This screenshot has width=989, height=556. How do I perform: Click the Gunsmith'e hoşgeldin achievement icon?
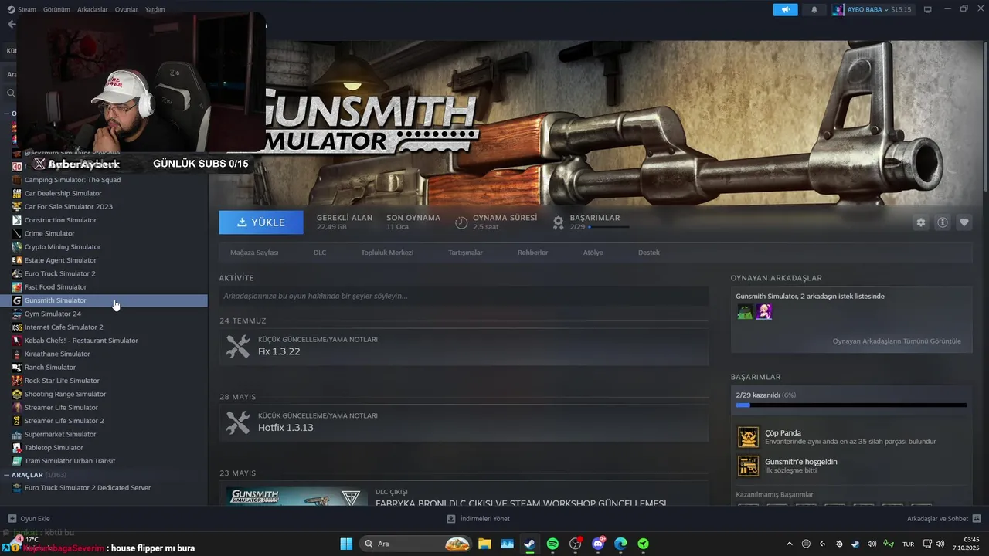(748, 466)
